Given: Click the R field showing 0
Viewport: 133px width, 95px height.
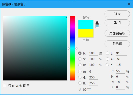Looking at the screenshot, I should coord(93,72).
